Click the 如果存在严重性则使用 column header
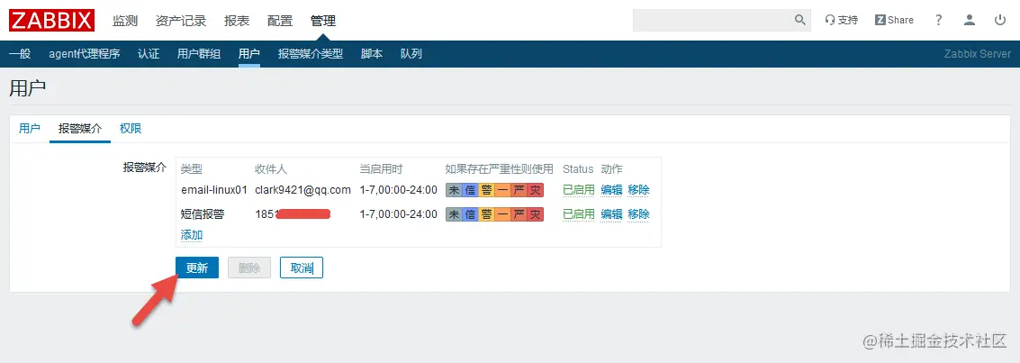The height and width of the screenshot is (363, 1020). pos(499,169)
